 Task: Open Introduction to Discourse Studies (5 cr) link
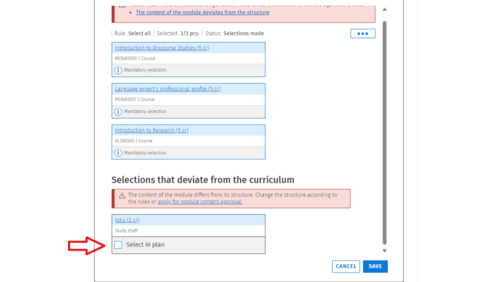point(162,48)
